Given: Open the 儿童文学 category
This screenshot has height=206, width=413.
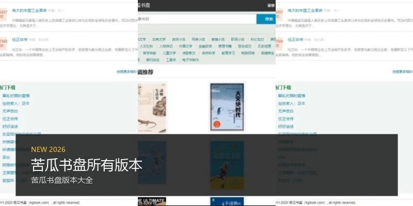Looking at the screenshot, I should (x=169, y=53).
